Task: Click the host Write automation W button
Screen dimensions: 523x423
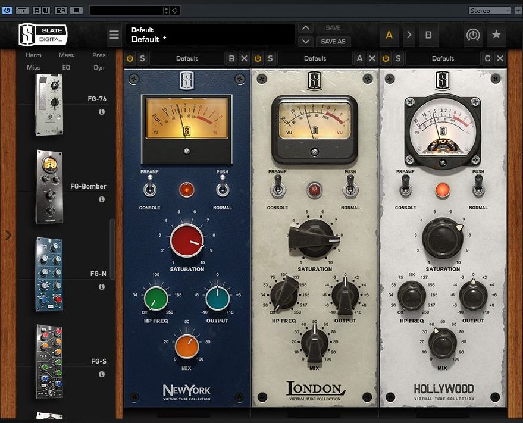Action: [x=46, y=10]
